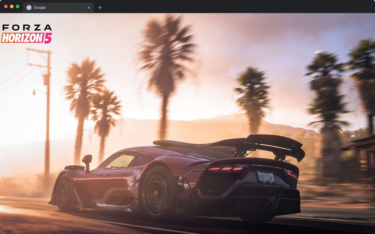
Task: Maximize the window using the green button
Action: 18,6
